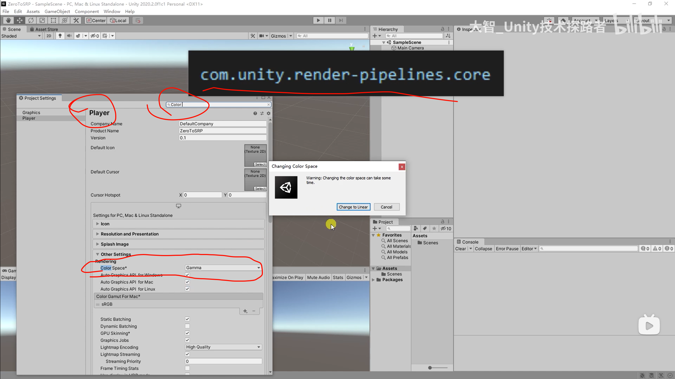Toggle Static Batching checkbox

[187, 319]
